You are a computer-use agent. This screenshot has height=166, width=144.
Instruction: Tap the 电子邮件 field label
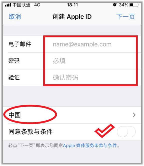(20, 44)
